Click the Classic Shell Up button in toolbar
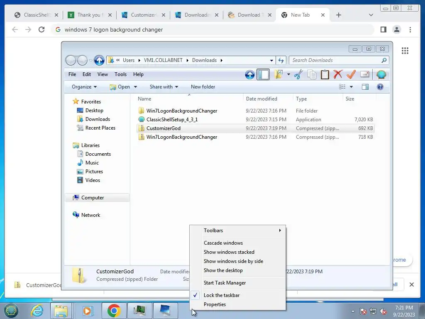 [249, 74]
